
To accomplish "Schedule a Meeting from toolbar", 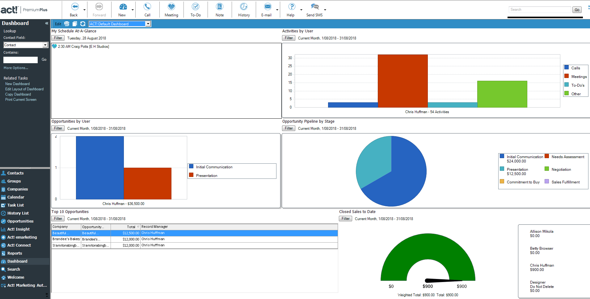I will click(x=171, y=7).
